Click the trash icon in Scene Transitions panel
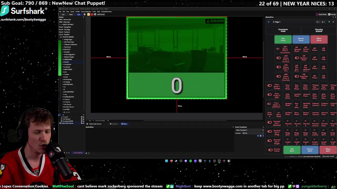This screenshot has width=337, height=189. pyautogui.click(x=261, y=136)
